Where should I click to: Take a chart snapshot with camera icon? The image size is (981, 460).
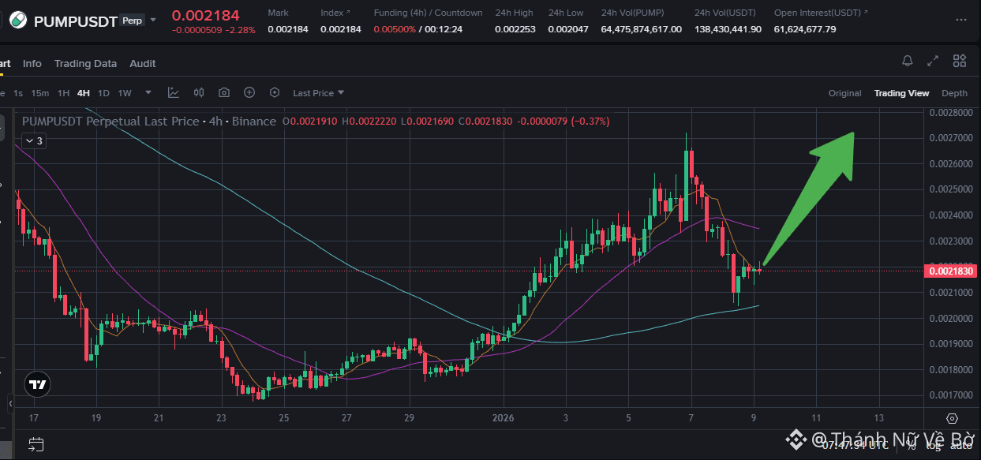click(224, 92)
